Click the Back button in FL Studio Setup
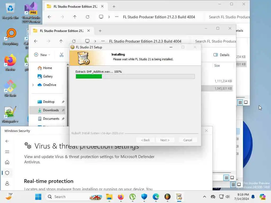Screen dimensions: 271x203 [x=146, y=140]
